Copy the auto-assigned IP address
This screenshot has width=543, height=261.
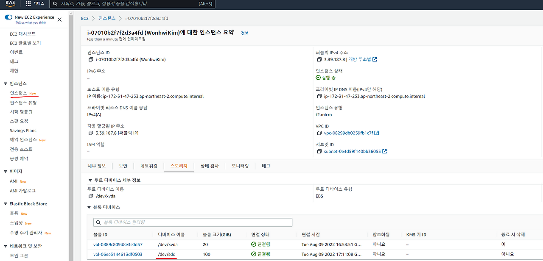point(91,133)
